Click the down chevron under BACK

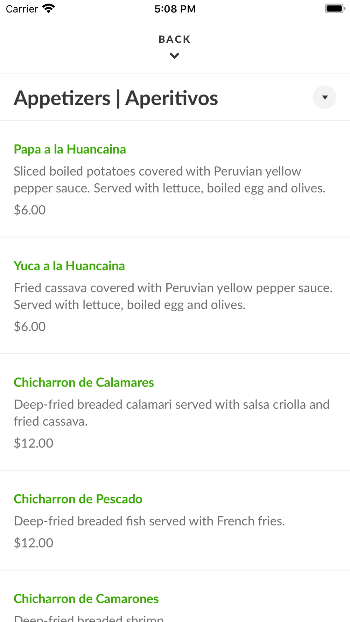174,56
